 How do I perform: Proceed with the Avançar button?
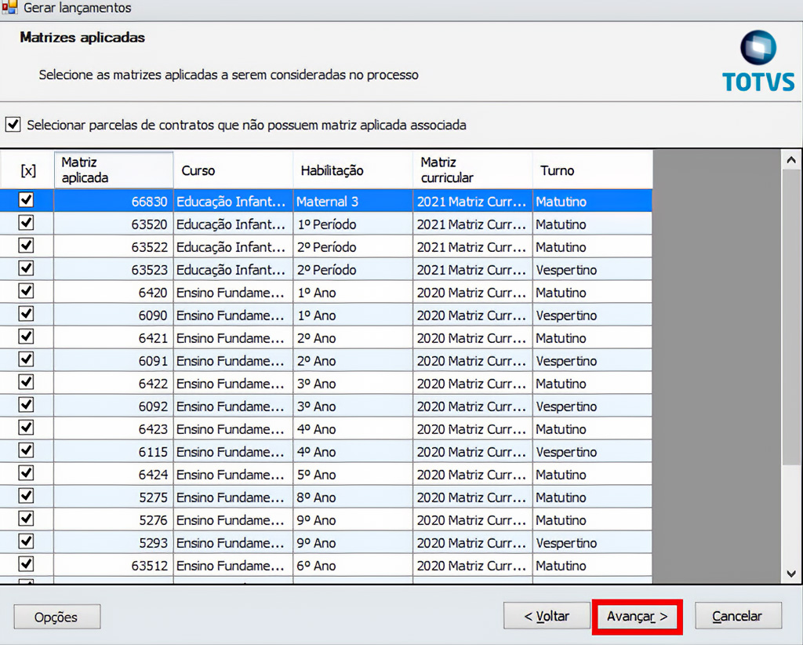637,617
